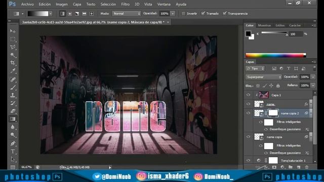Image resolution: width=324 pixels, height=182 pixels.
Task: Select the Lasso tool
Action: coord(13,47)
